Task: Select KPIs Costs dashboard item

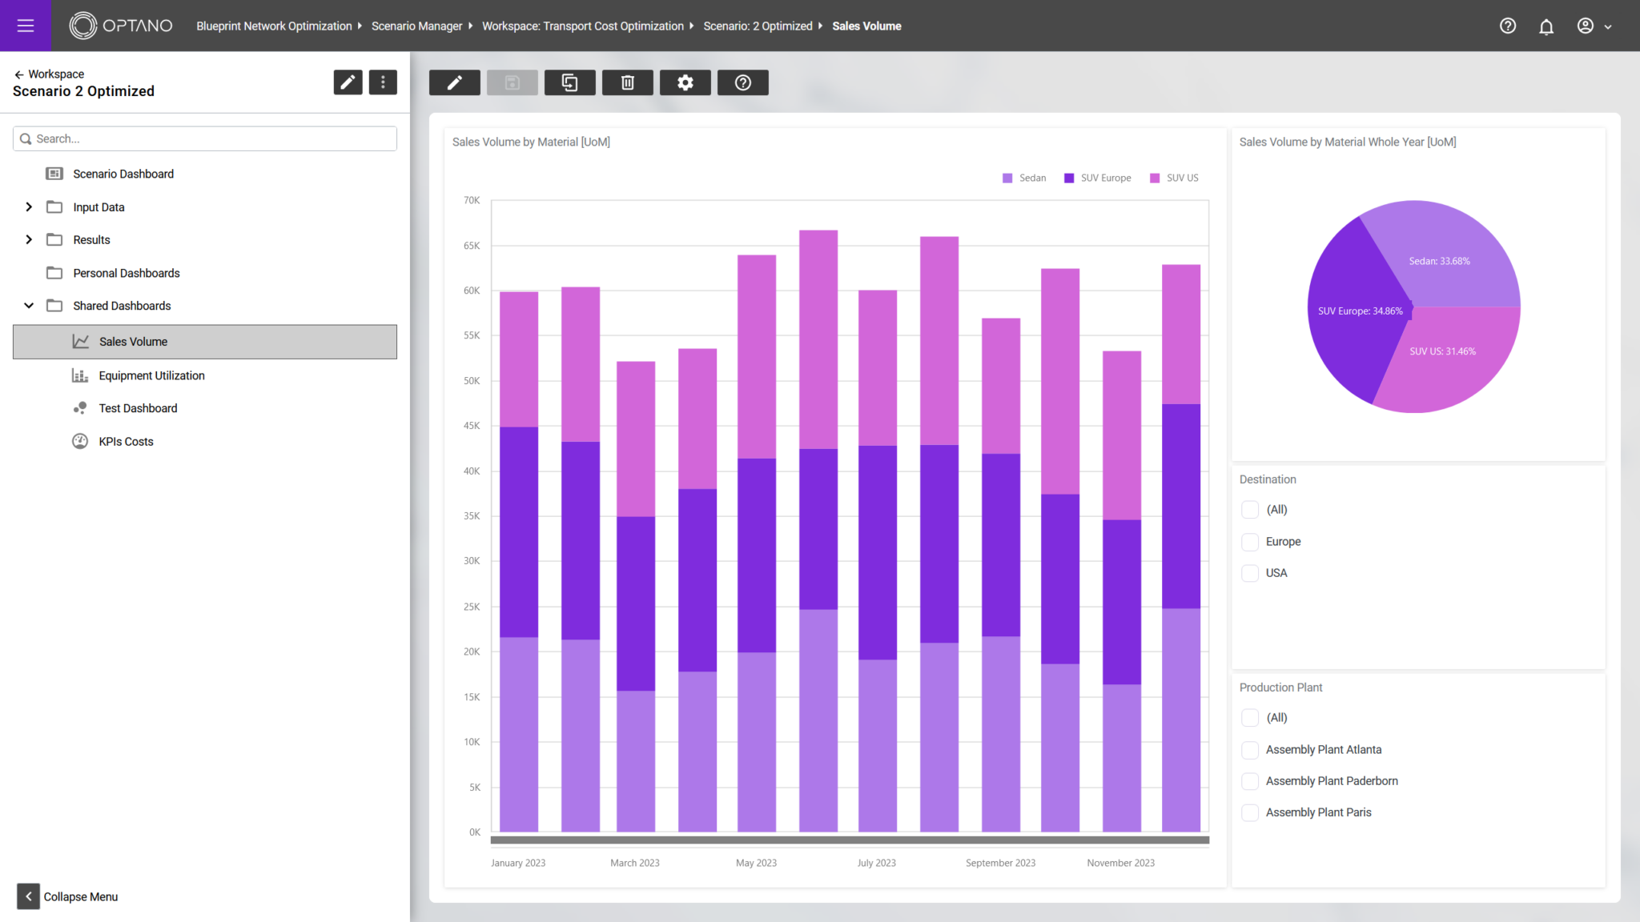Action: [126, 442]
